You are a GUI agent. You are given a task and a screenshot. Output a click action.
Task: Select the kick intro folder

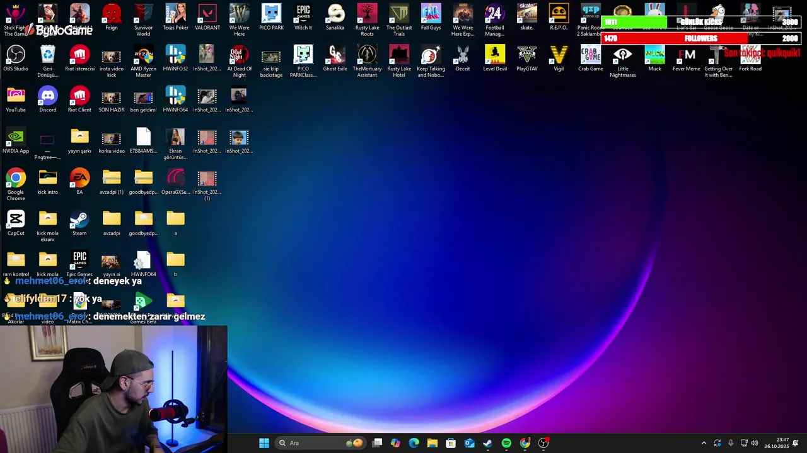tap(48, 182)
